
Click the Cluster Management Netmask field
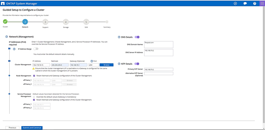(60, 65)
